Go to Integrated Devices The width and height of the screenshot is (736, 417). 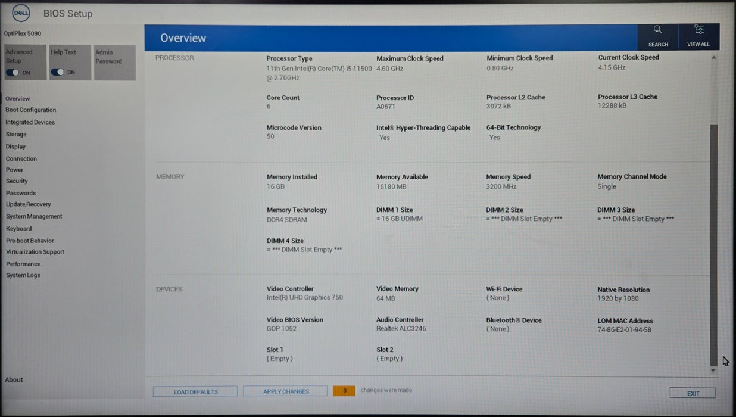click(x=30, y=122)
